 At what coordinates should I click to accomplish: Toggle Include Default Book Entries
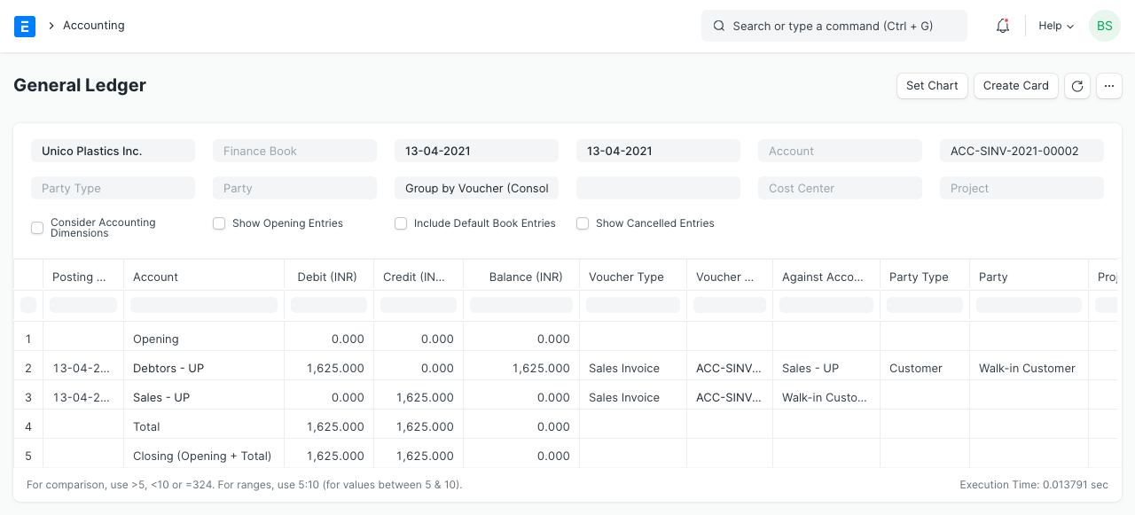[x=401, y=223]
